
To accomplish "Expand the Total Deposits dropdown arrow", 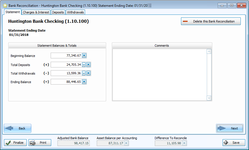I will point(84,65).
